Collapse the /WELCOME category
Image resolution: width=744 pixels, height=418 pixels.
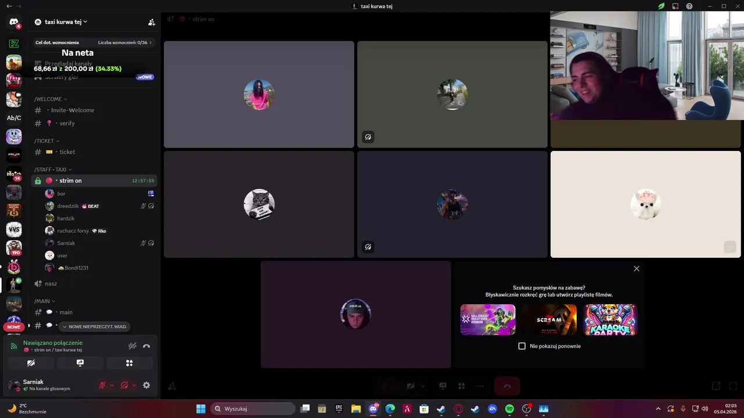[51, 99]
